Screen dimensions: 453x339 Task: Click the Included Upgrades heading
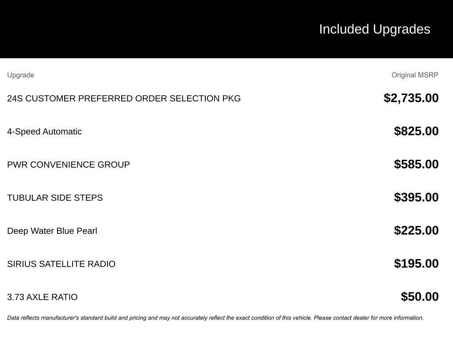374,29
